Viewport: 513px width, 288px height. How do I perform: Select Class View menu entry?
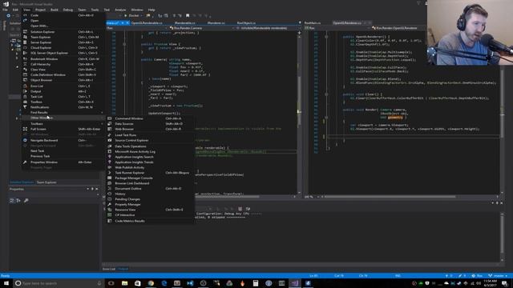click(x=63, y=70)
